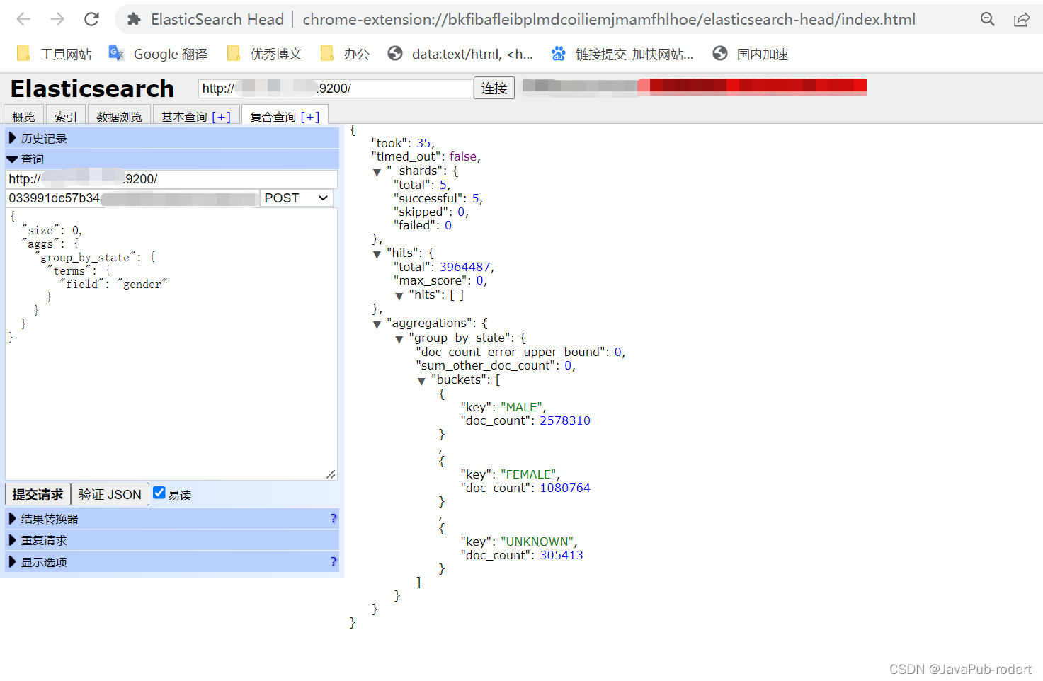This screenshot has width=1043, height=681.
Task: Open help for 结果转换器
Action: point(334,518)
